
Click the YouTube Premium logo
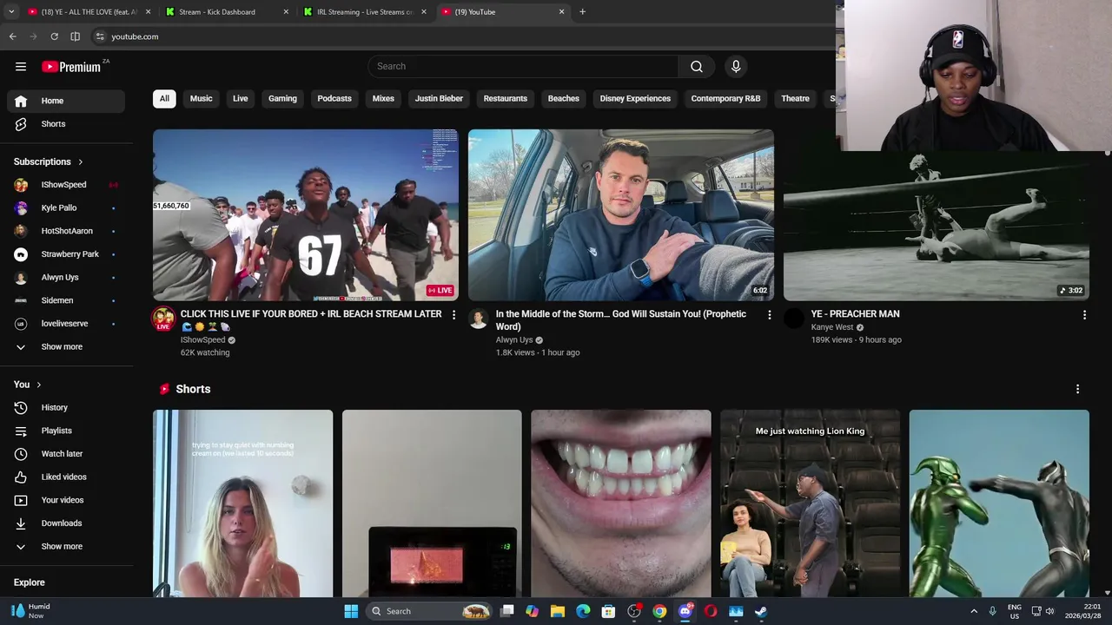pyautogui.click(x=71, y=67)
